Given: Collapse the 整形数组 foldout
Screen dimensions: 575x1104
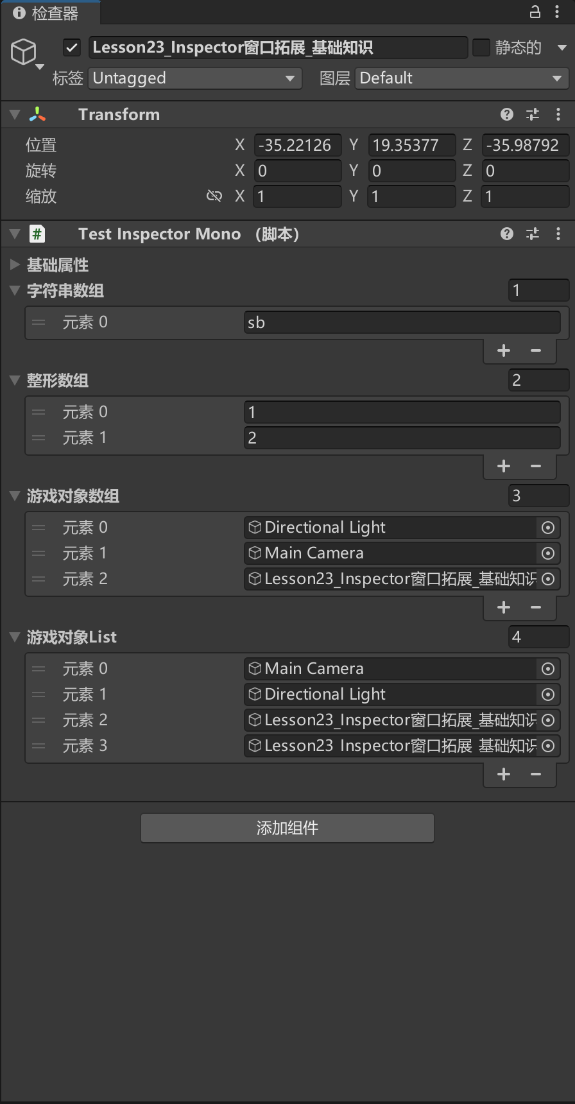Looking at the screenshot, I should pos(15,380).
